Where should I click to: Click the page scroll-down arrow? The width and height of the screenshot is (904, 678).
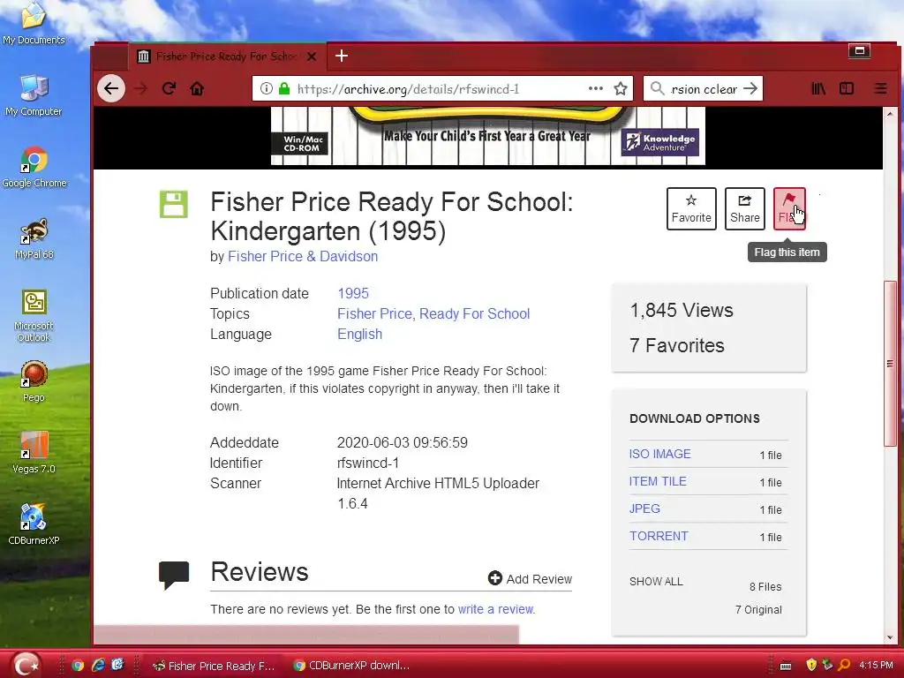coord(891,637)
